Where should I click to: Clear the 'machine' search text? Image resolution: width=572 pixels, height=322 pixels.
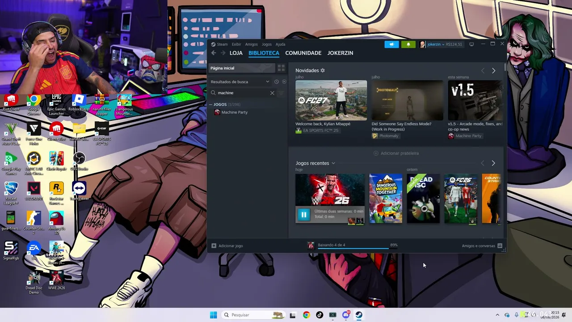coord(272,93)
